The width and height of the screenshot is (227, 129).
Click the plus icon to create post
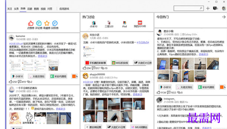point(208,8)
